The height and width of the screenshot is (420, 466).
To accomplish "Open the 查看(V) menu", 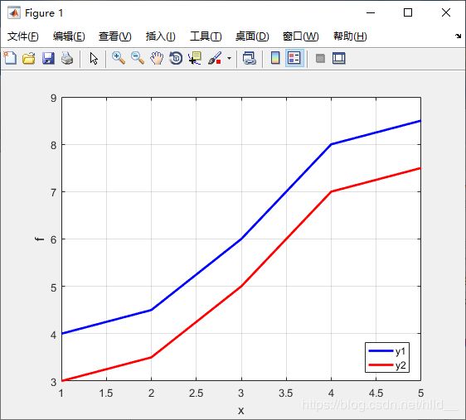I will point(115,36).
